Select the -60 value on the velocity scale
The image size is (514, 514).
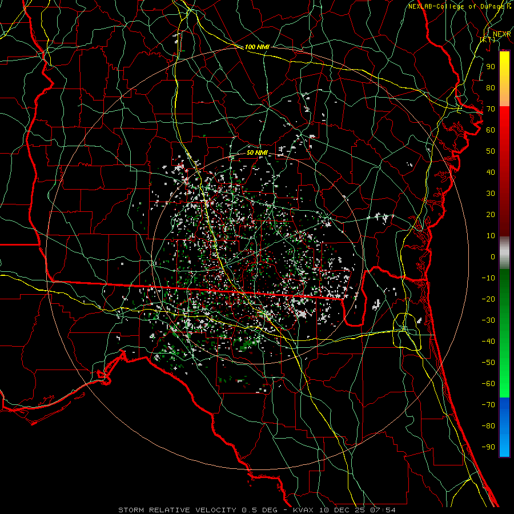488,384
